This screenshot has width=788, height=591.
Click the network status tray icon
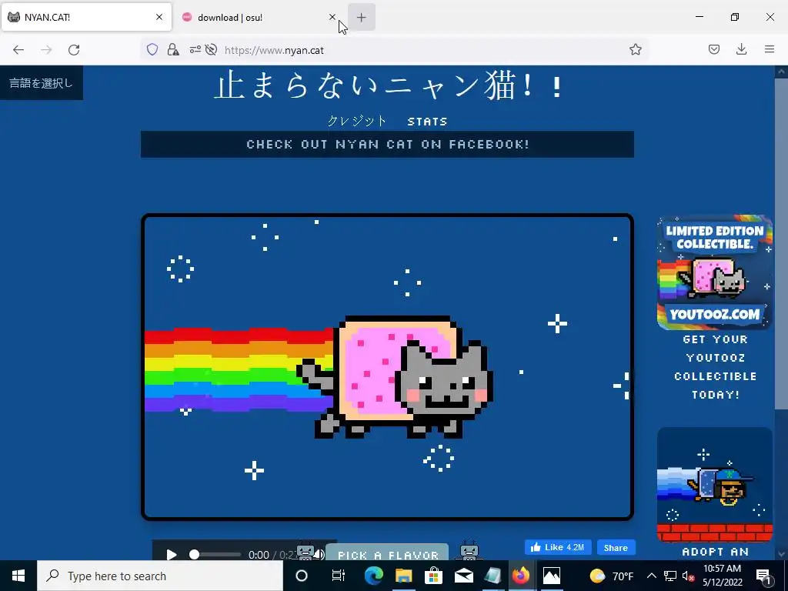click(670, 576)
